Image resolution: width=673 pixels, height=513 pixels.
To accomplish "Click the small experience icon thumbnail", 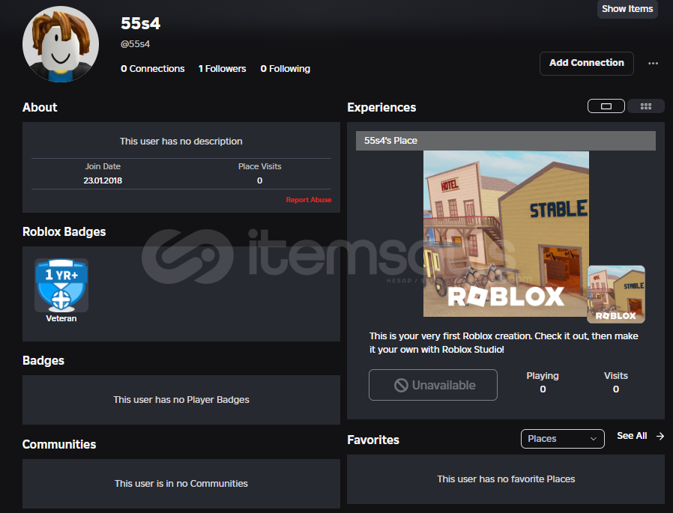I will pyautogui.click(x=615, y=294).
